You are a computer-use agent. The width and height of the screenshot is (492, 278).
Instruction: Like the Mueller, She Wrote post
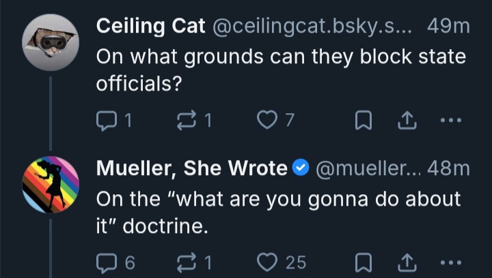267,262
